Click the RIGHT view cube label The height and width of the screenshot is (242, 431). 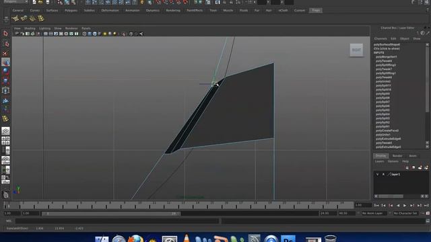[356, 50]
